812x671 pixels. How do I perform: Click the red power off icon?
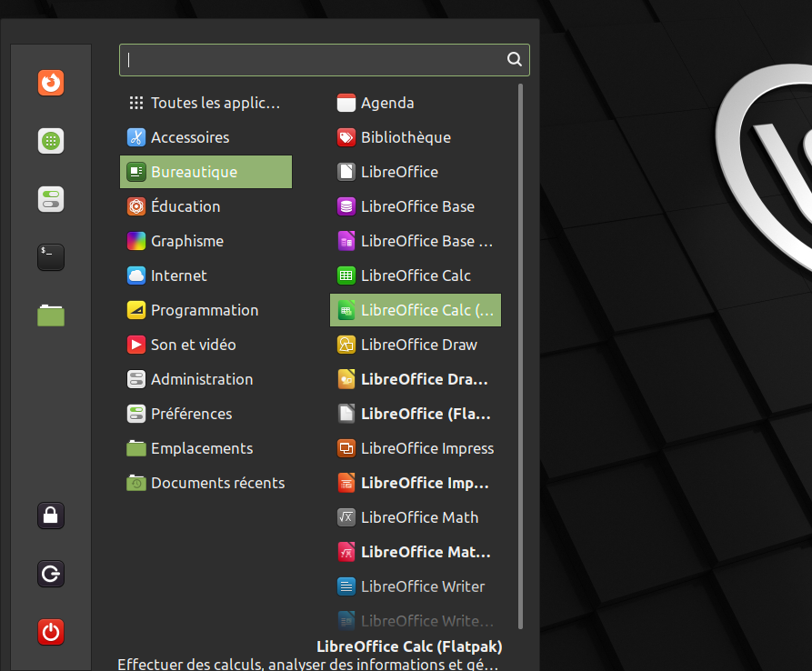click(x=51, y=632)
